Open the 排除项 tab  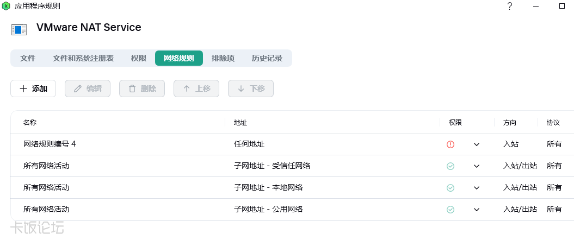click(x=223, y=58)
